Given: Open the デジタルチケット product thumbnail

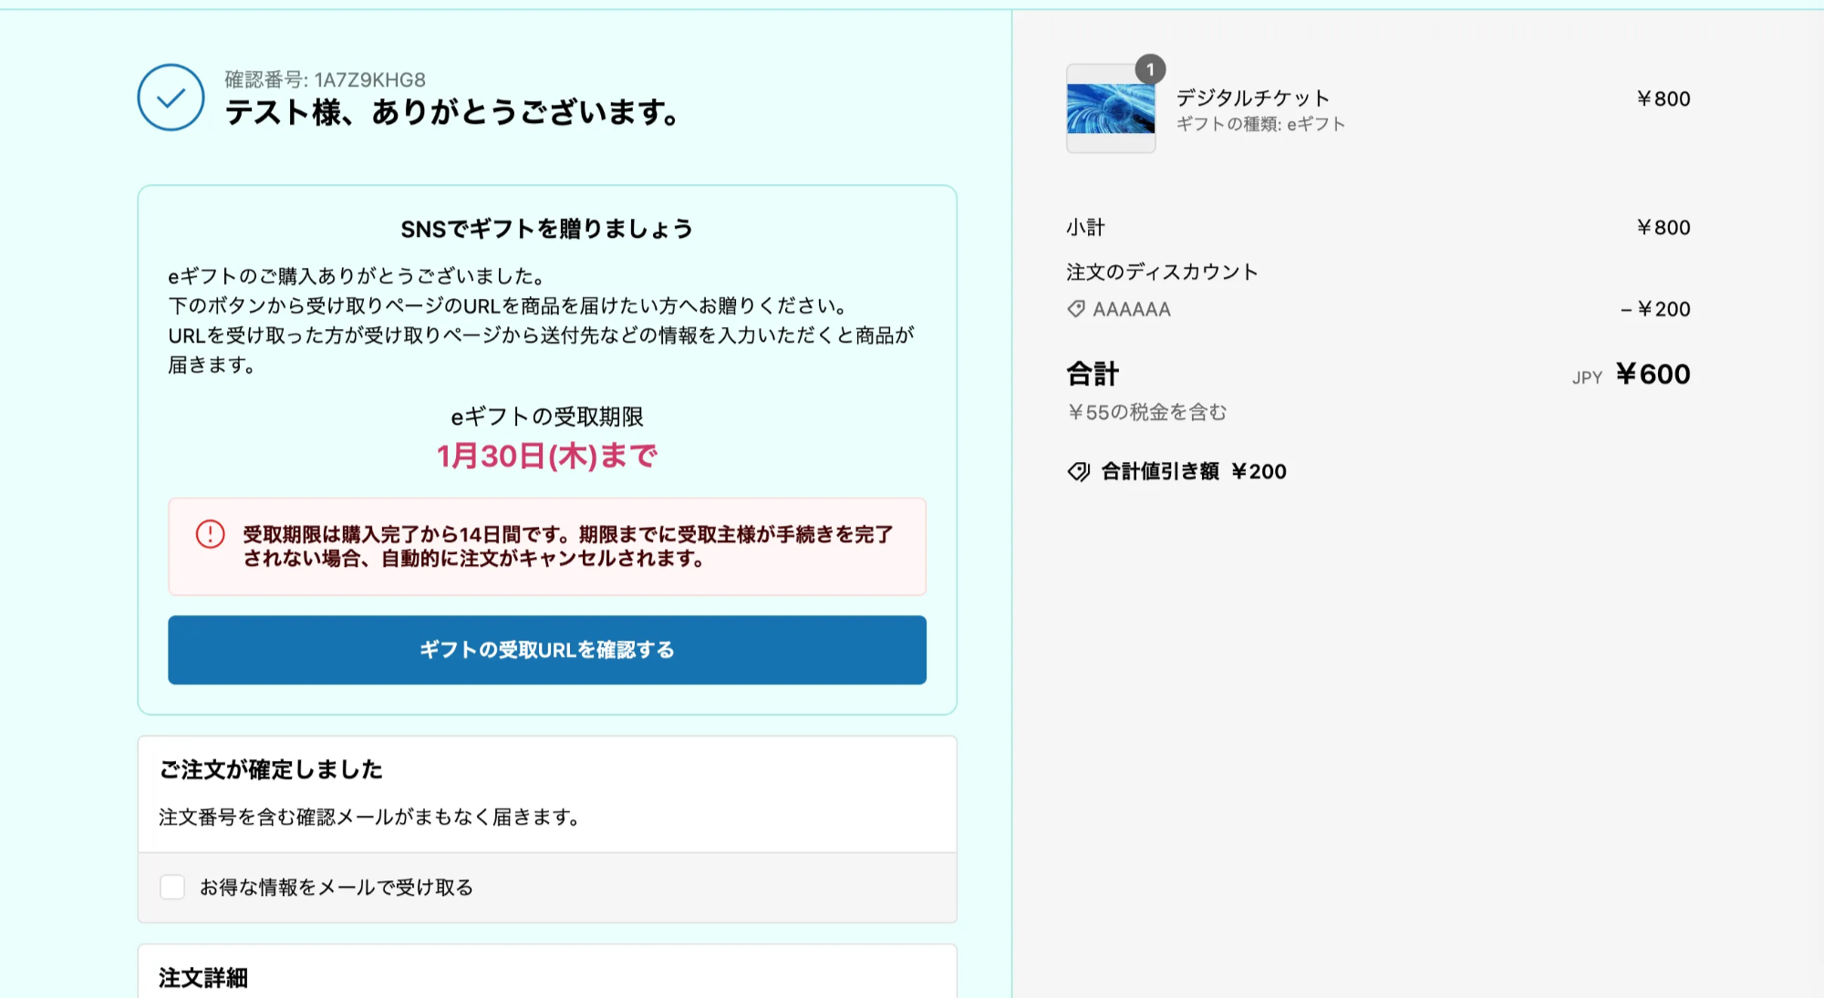Looking at the screenshot, I should click(1111, 108).
